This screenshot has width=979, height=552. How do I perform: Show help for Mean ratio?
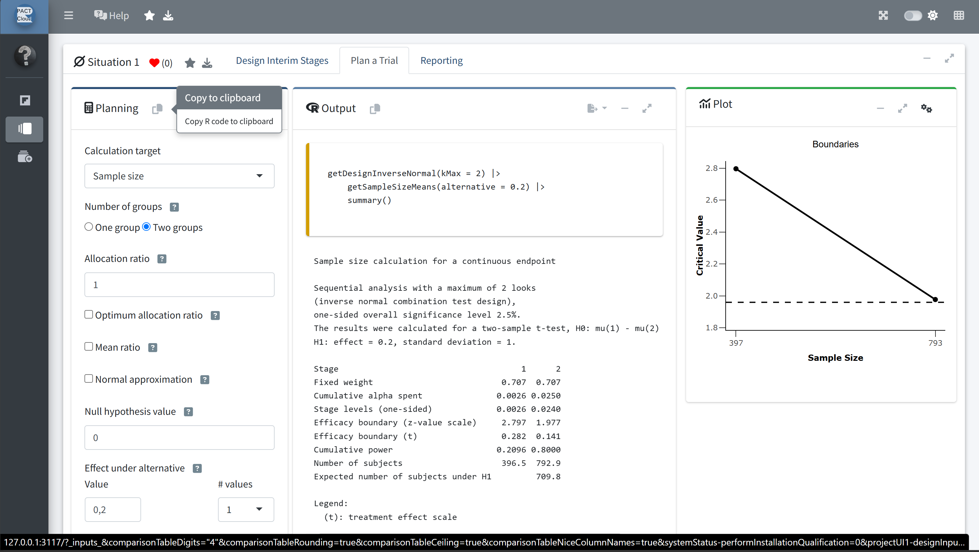point(153,347)
